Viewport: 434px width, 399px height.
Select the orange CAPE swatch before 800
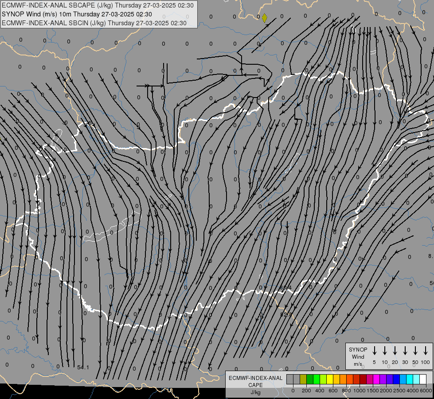[343, 379]
